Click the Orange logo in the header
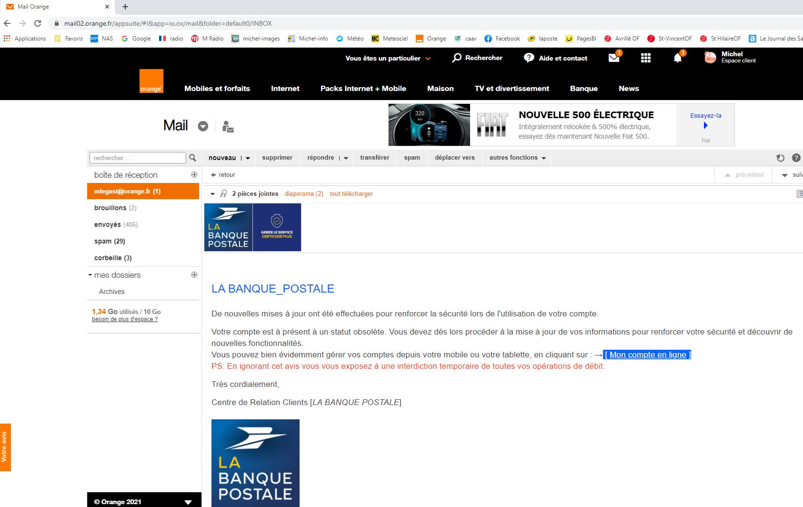 coord(151,81)
